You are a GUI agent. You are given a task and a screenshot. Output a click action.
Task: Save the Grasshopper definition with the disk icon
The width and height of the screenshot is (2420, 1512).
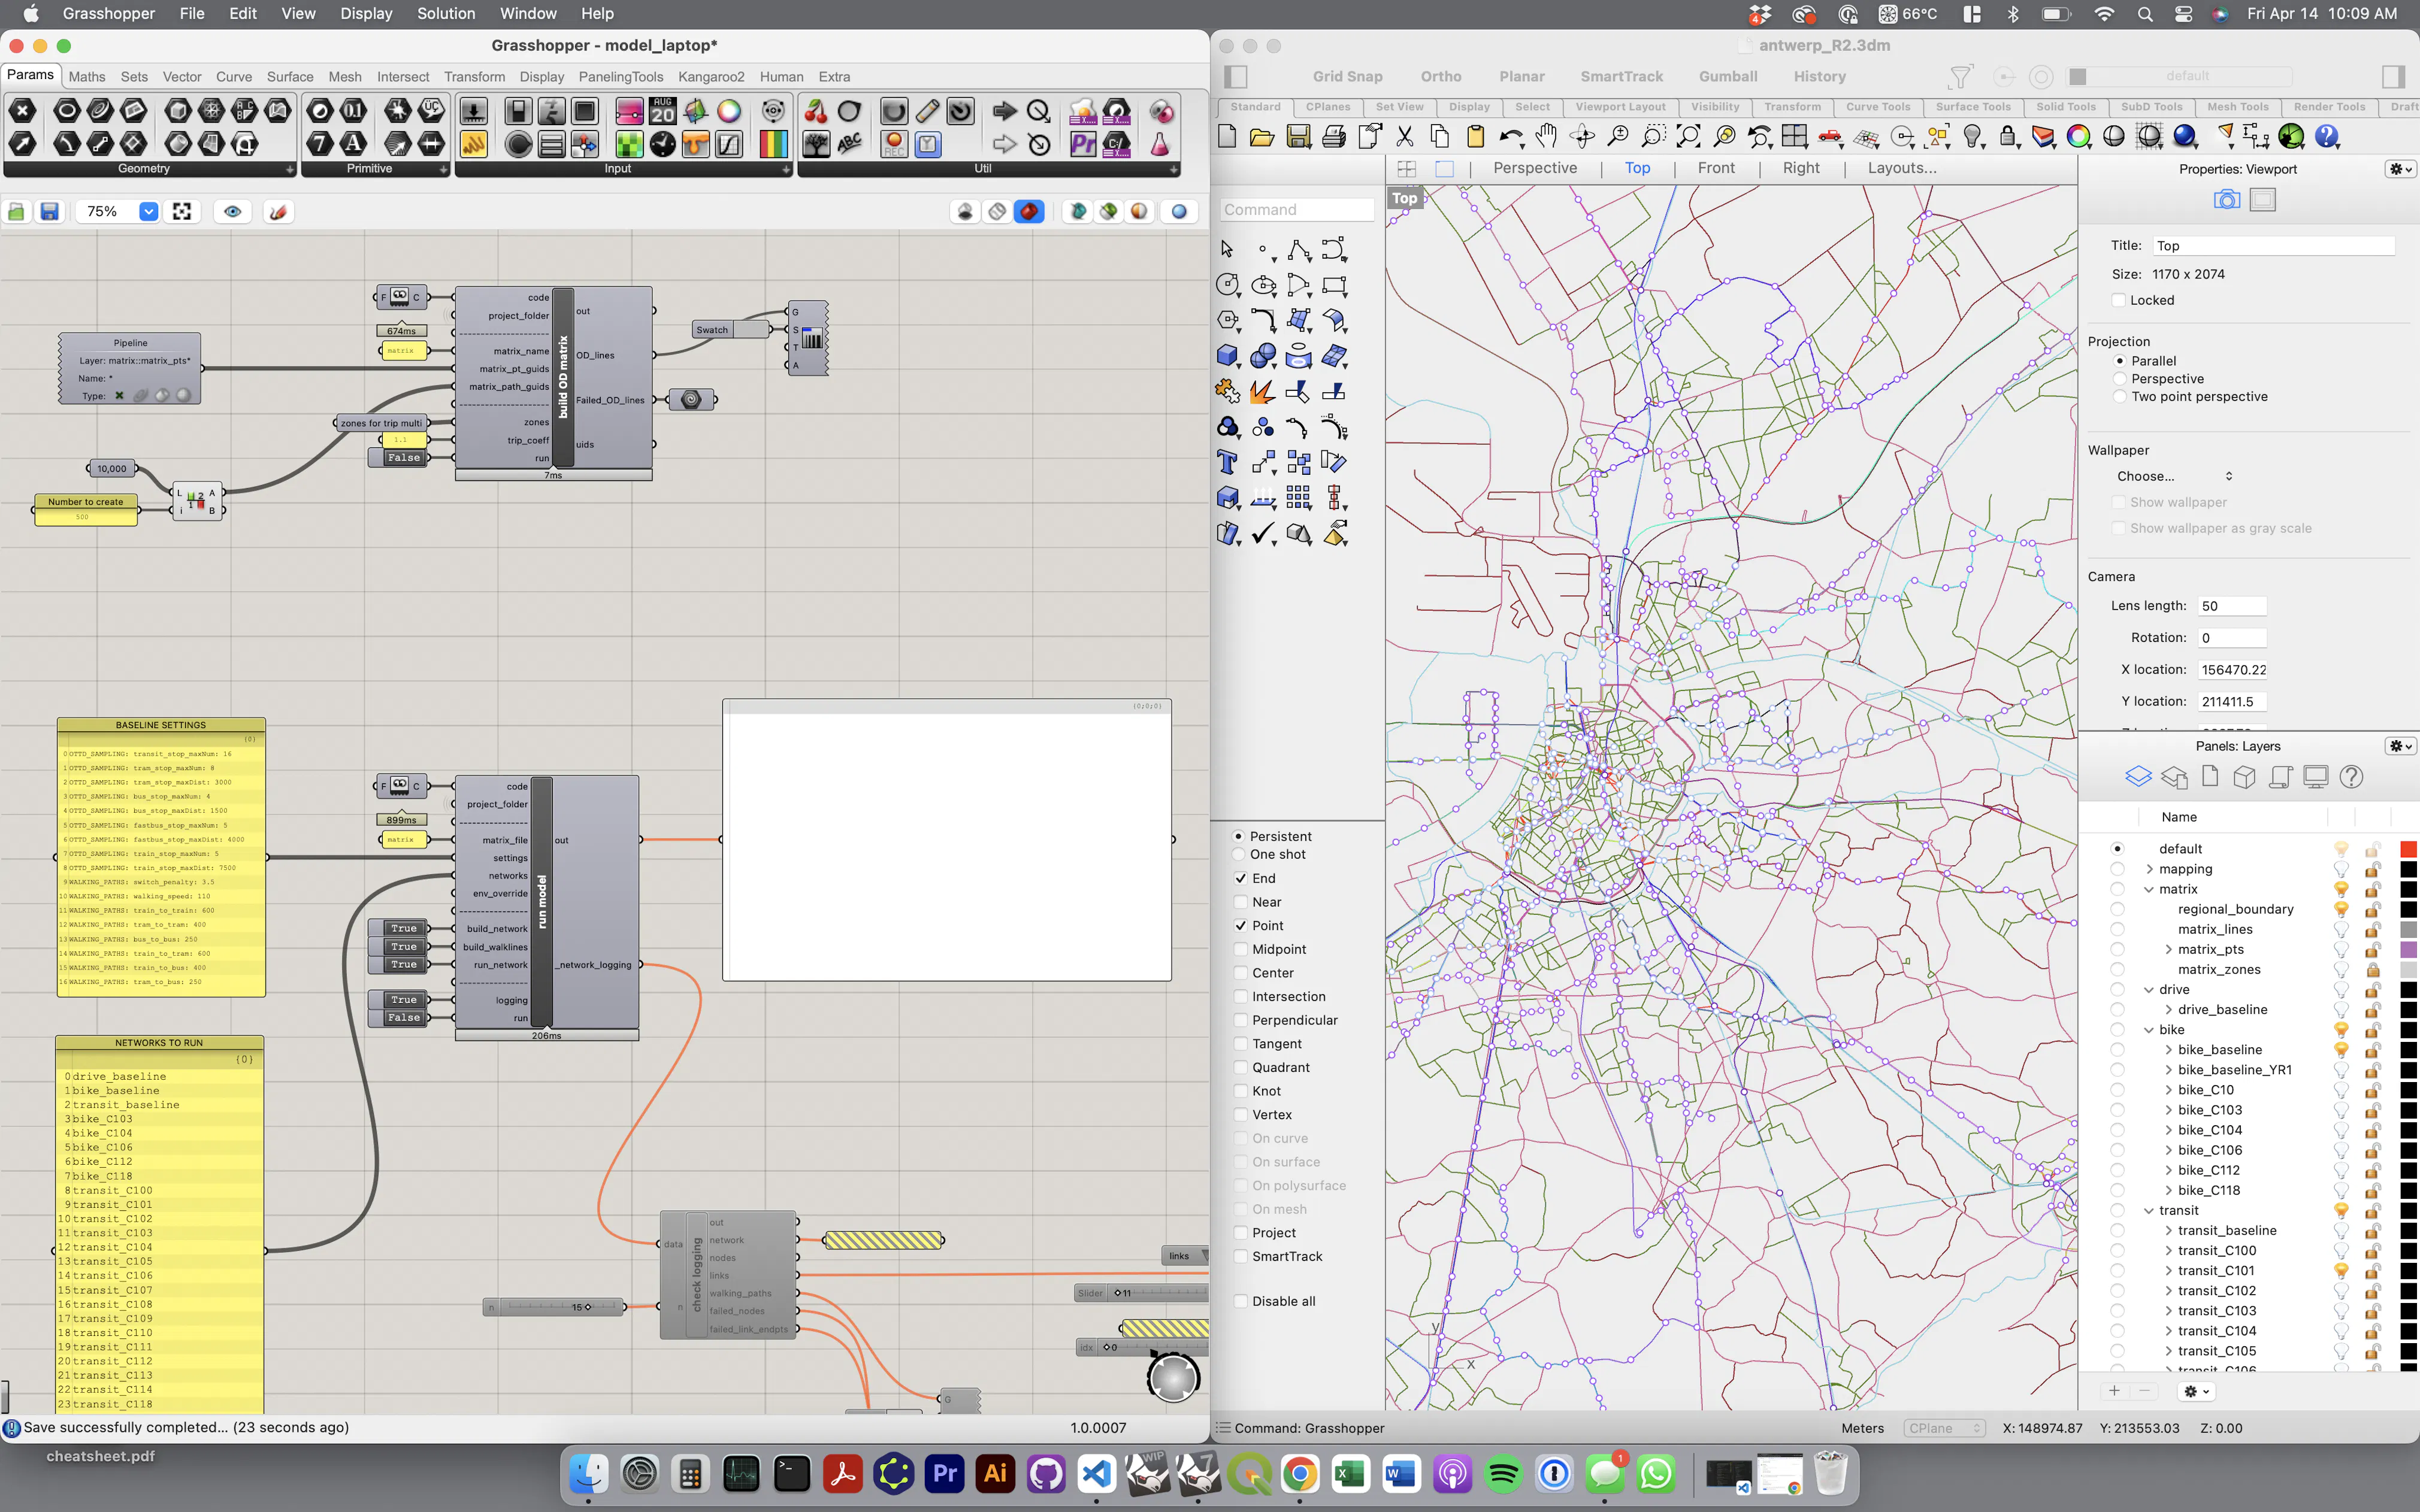pyautogui.click(x=50, y=211)
